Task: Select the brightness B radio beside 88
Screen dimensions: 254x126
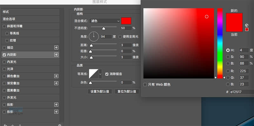Action: pyautogui.click(x=228, y=63)
